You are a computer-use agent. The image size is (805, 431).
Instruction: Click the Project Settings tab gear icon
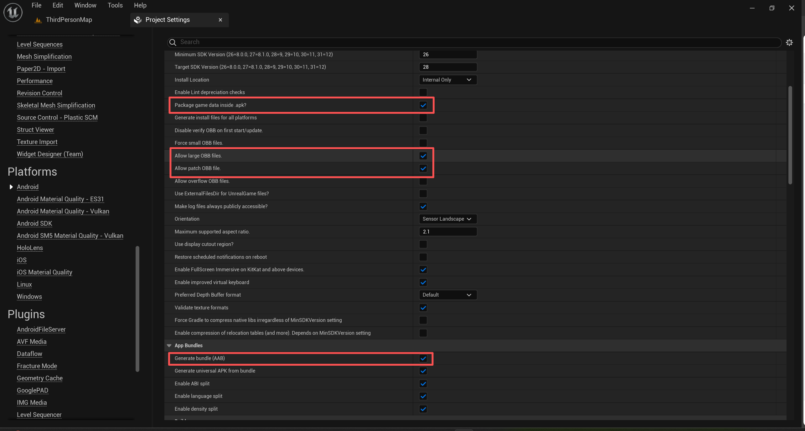138,20
